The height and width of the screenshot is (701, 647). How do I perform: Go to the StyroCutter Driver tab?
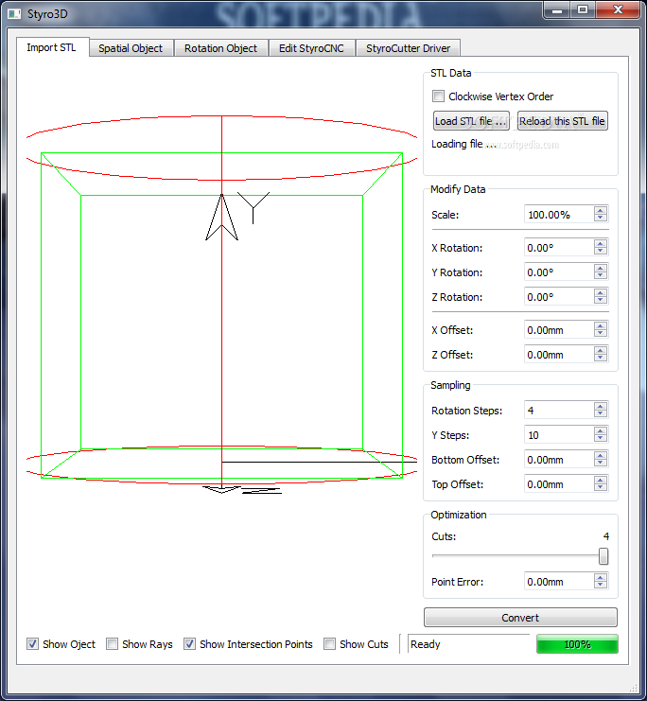point(408,48)
